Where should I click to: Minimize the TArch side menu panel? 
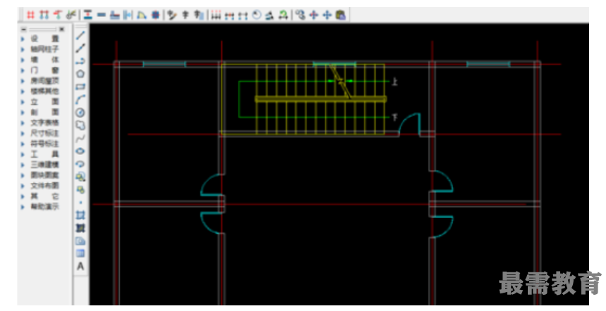(x=23, y=30)
